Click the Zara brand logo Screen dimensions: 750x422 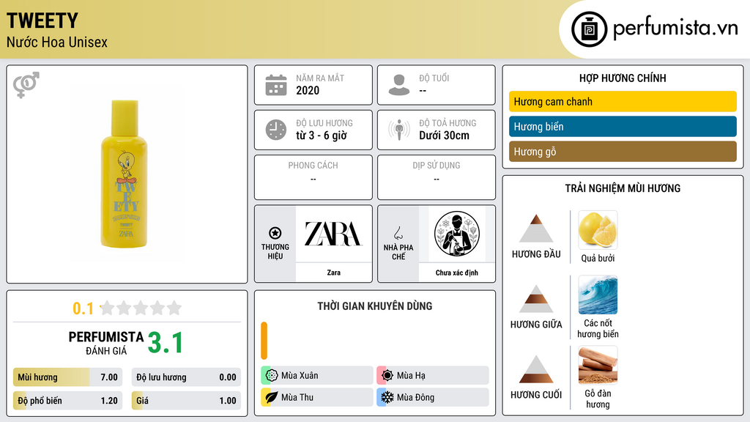[x=333, y=234]
